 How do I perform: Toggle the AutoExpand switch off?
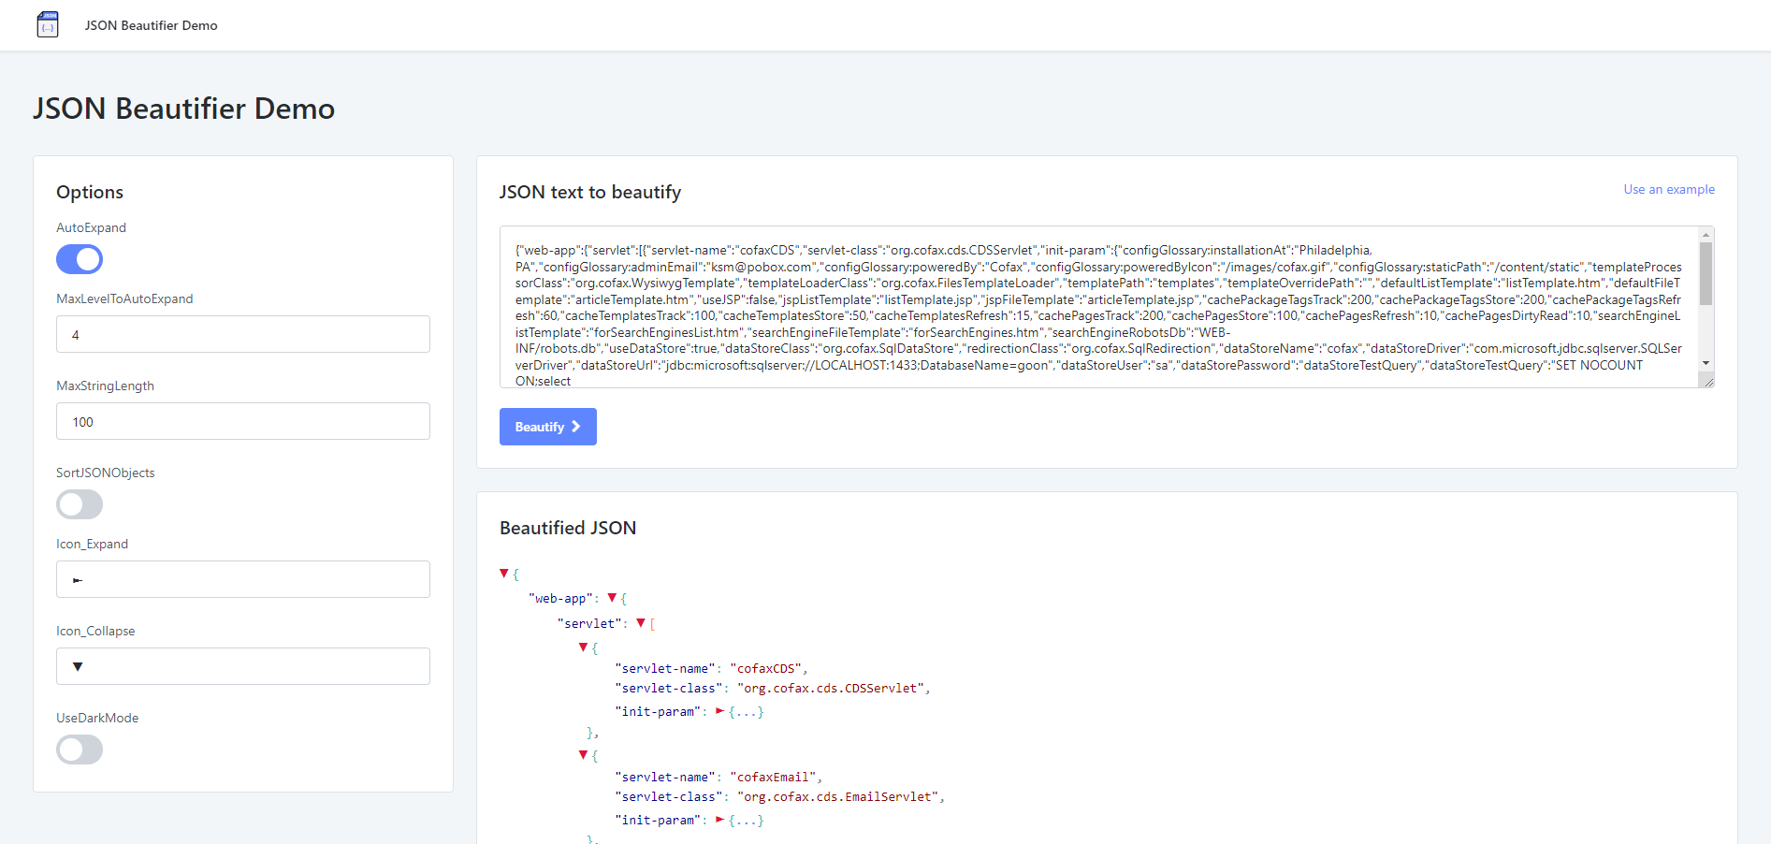80,259
